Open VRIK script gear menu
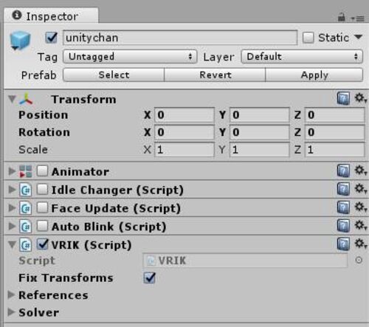This screenshot has height=327, width=369. click(x=361, y=244)
